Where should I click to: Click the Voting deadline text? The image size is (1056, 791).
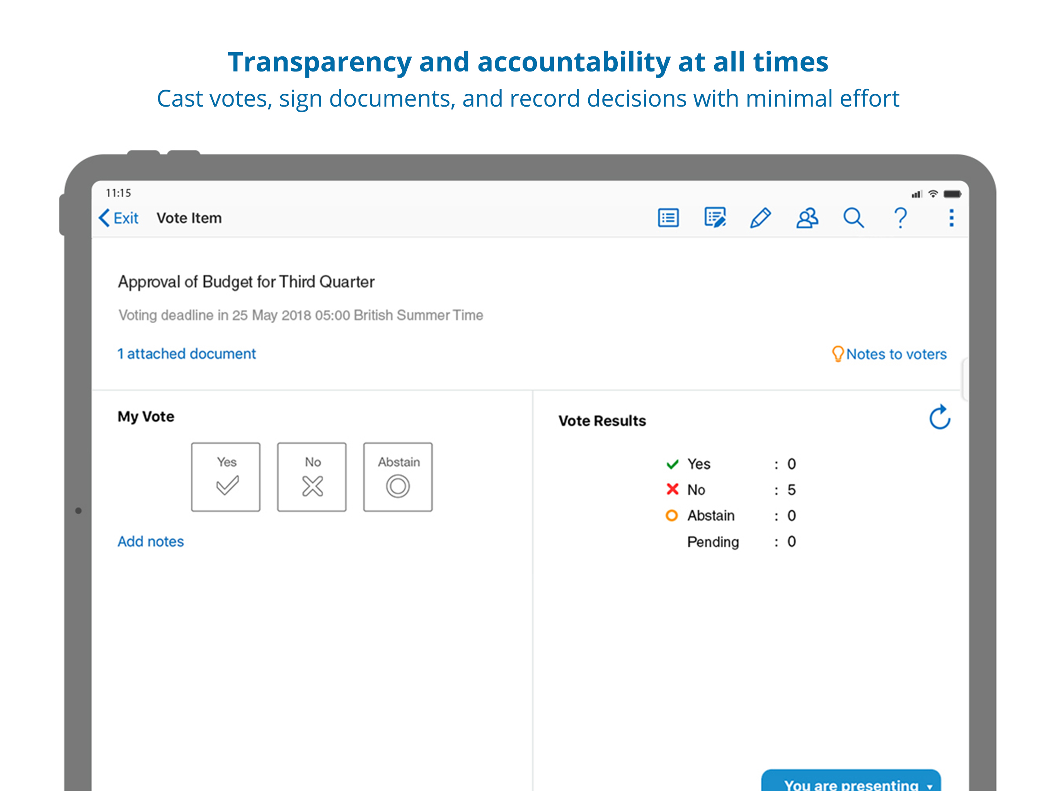(301, 315)
